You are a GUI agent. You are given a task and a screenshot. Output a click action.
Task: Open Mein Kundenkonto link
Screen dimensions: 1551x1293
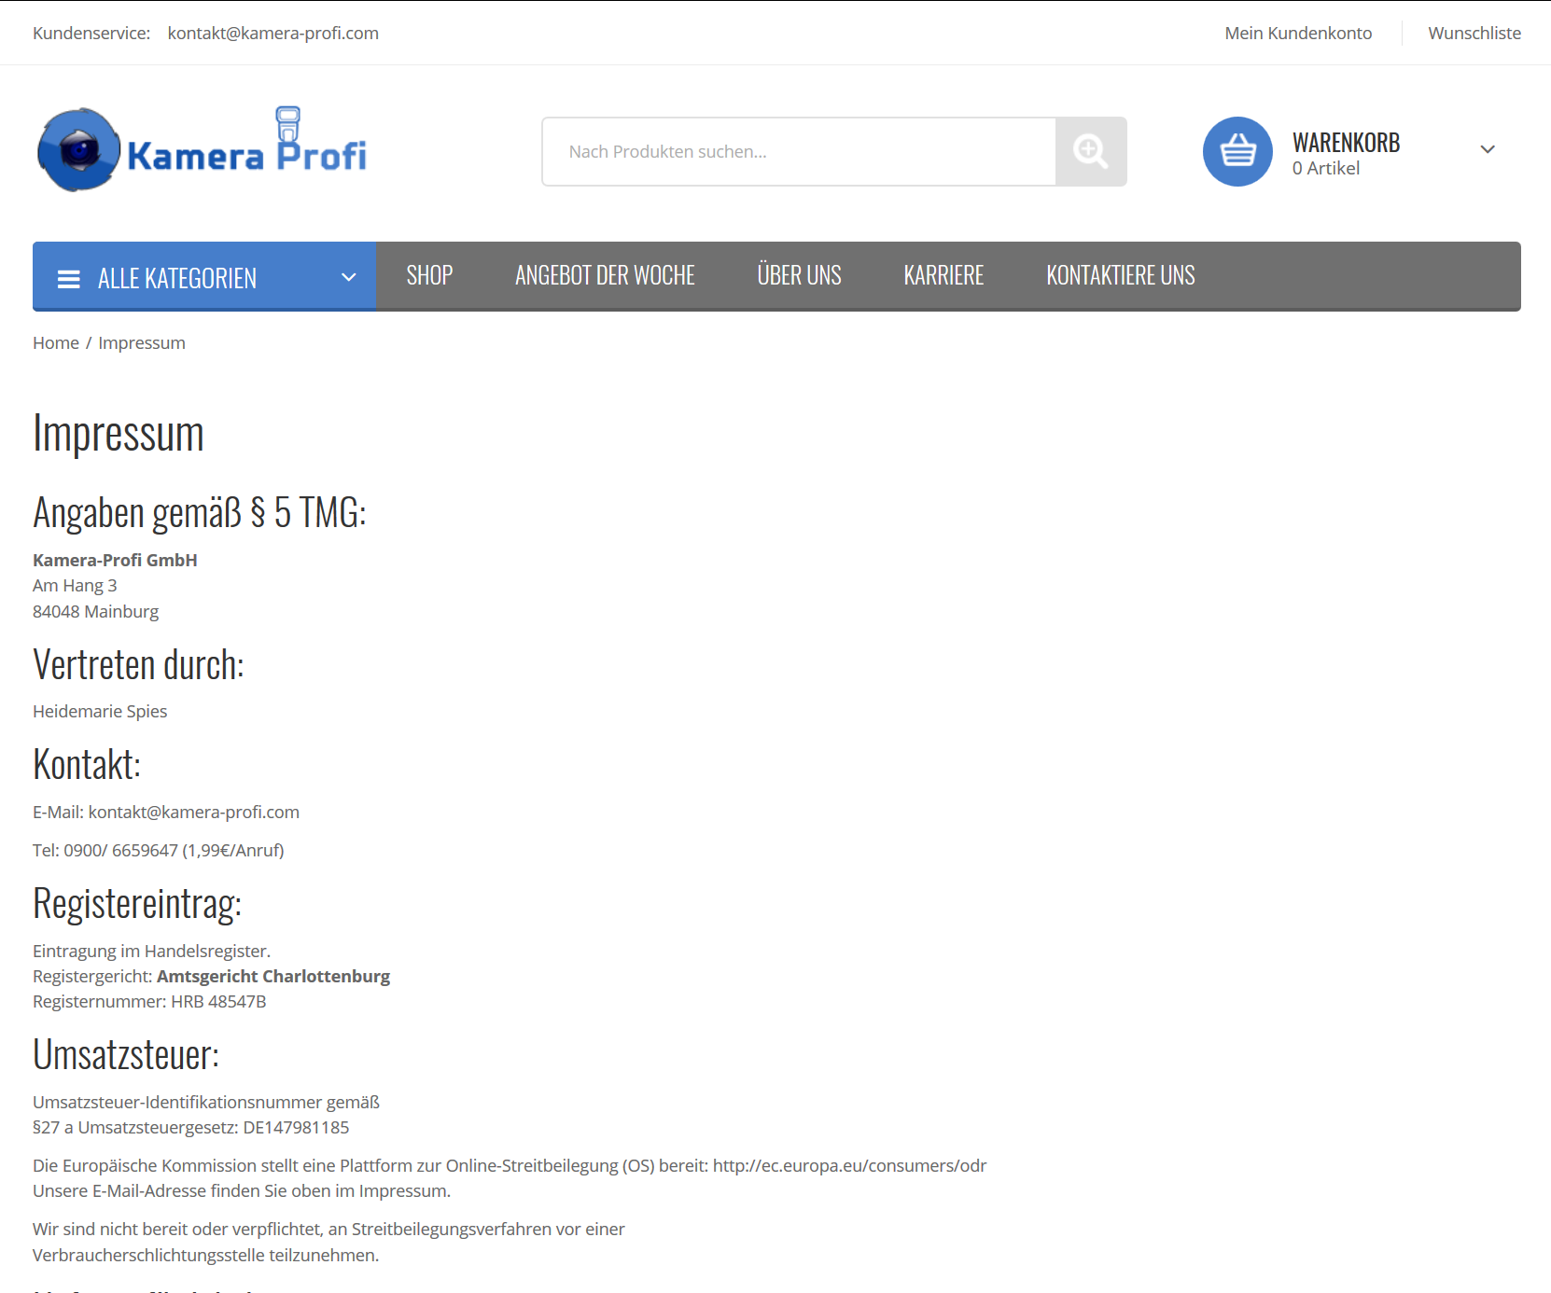[x=1298, y=34]
